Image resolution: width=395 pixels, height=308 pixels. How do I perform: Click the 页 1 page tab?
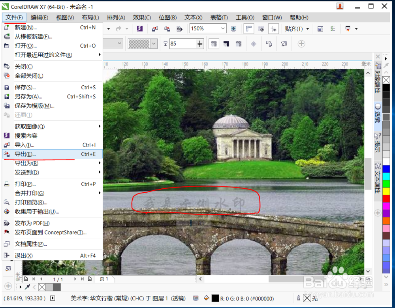point(104,279)
